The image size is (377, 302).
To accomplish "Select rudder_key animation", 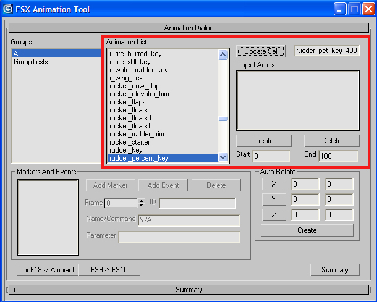I will pyautogui.click(x=163, y=150).
